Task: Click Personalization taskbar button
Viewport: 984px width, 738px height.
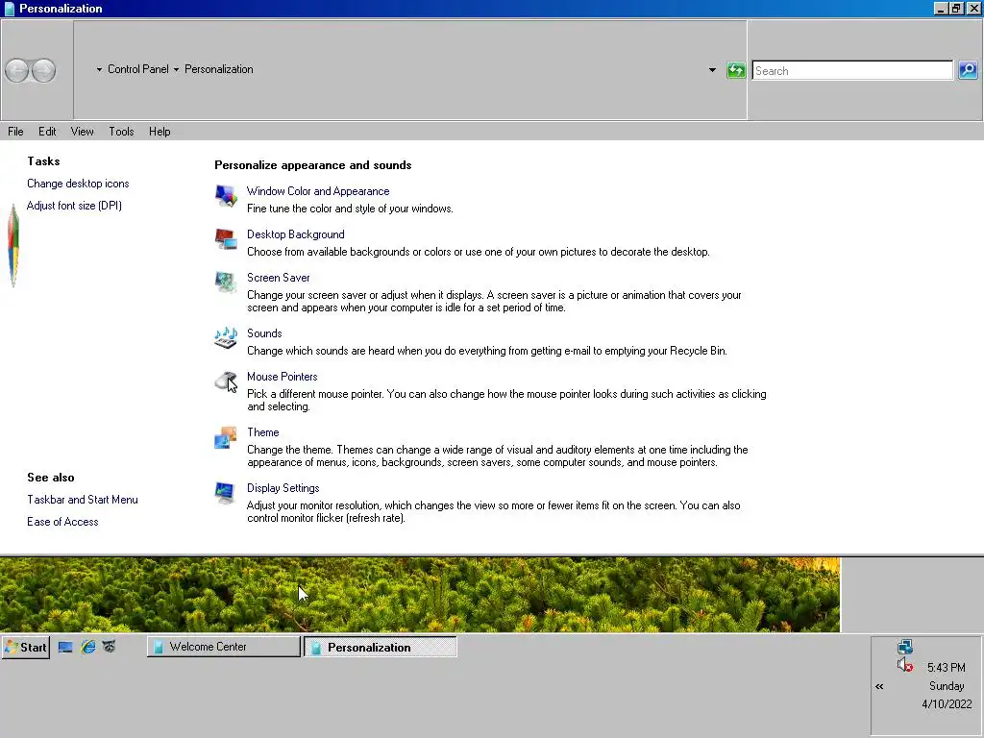Action: 381,647
